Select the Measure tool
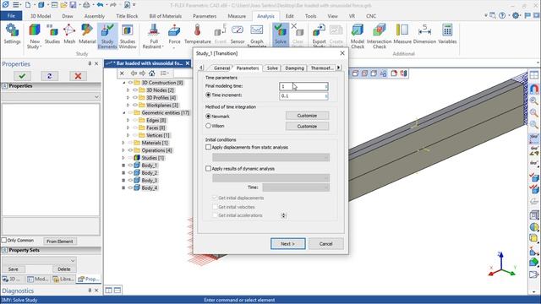541x304 pixels. pos(402,34)
